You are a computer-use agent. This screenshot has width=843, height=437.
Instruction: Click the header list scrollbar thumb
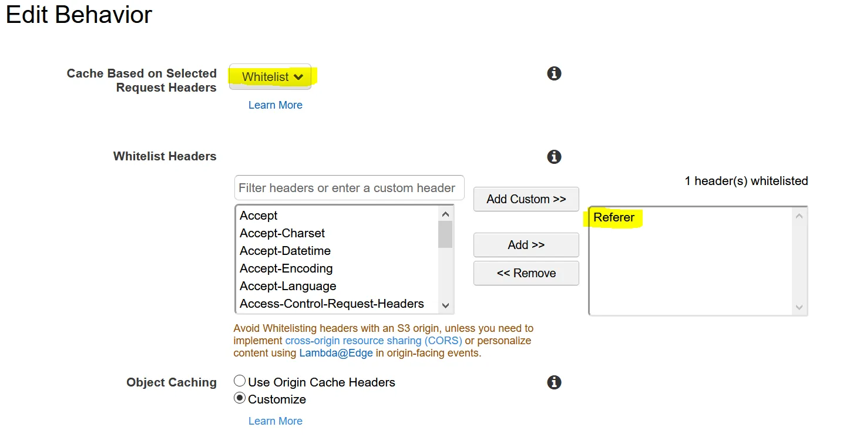(x=445, y=234)
